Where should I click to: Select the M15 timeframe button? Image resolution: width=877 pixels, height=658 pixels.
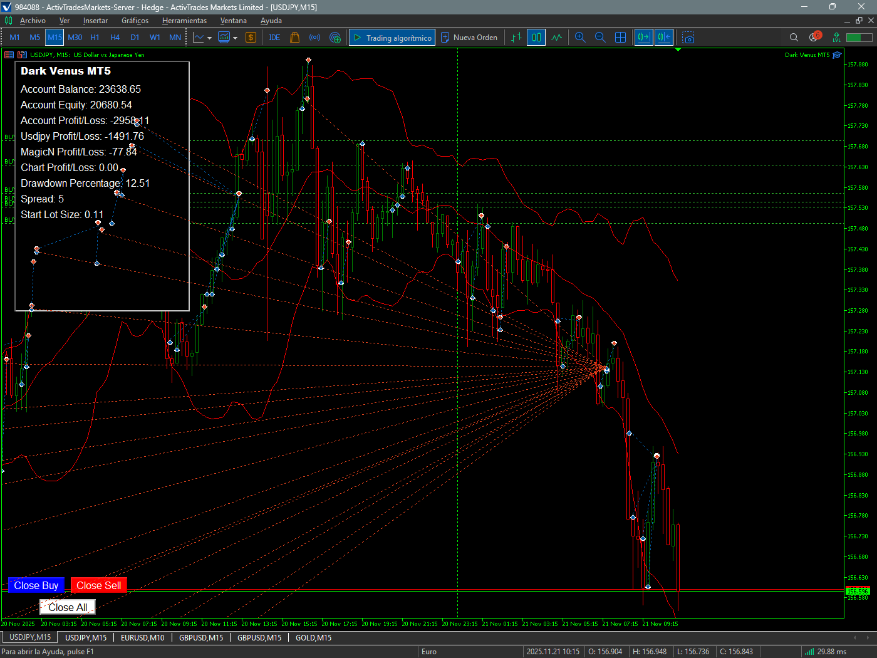(x=54, y=38)
